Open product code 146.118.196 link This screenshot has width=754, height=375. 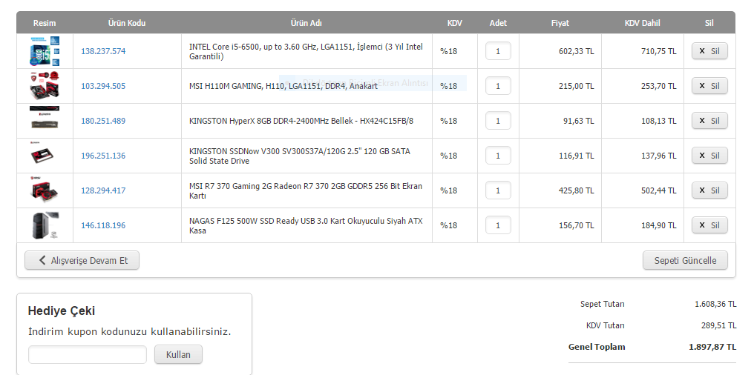click(103, 225)
